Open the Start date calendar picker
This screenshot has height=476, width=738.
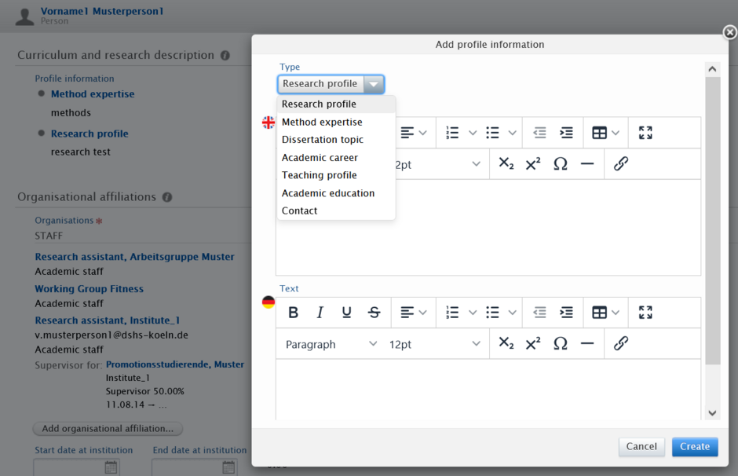[x=111, y=467]
